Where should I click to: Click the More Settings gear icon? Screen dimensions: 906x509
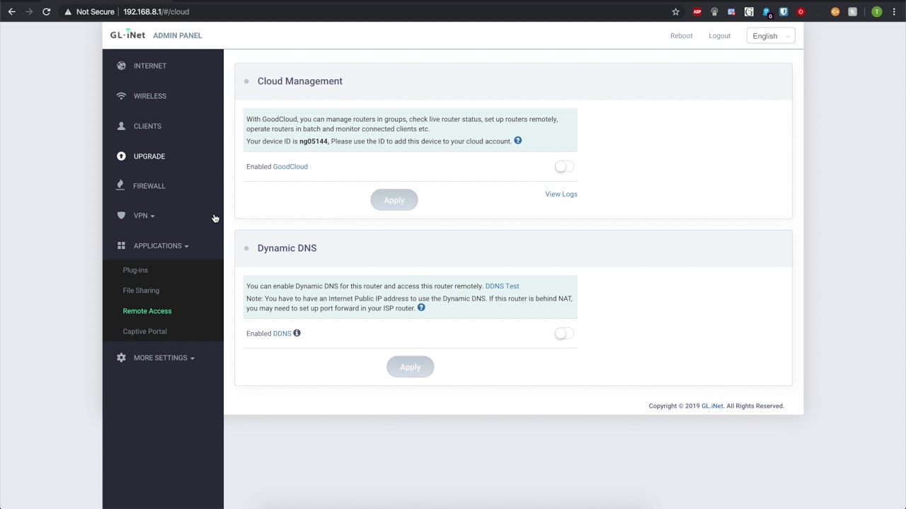click(x=121, y=358)
